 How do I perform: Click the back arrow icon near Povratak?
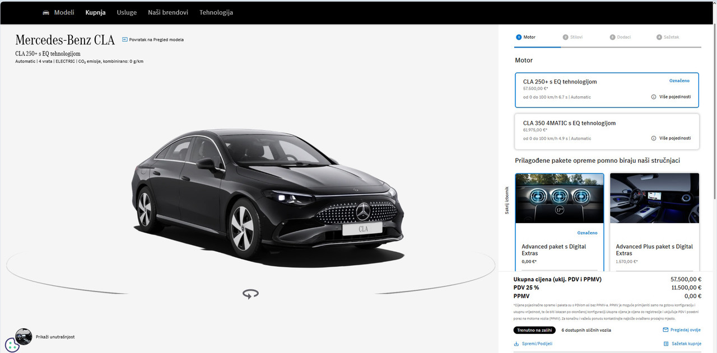click(124, 40)
